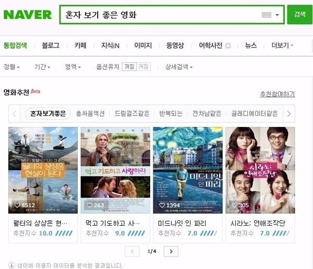Open the 기간 period dropdown

tap(42, 67)
